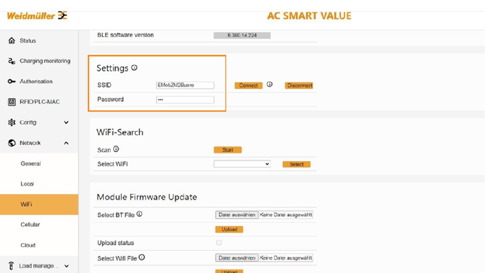The width and height of the screenshot is (486, 273).
Task: Open the info icon beside Settings heading
Action: coord(134,68)
